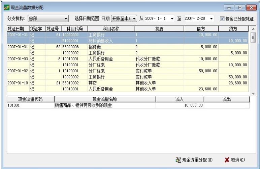Screen dimensions: 260x169
Task: Click the app icon in the title bar
Action: pyautogui.click(x=5, y=7)
